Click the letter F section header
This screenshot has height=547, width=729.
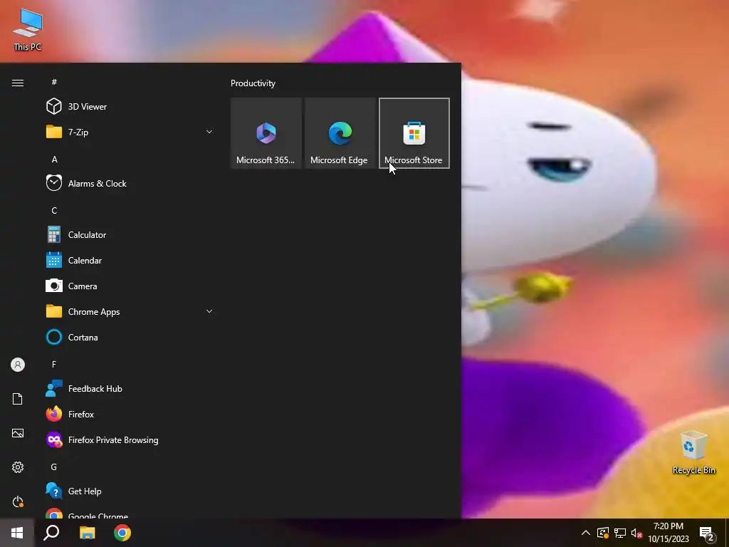coord(54,364)
